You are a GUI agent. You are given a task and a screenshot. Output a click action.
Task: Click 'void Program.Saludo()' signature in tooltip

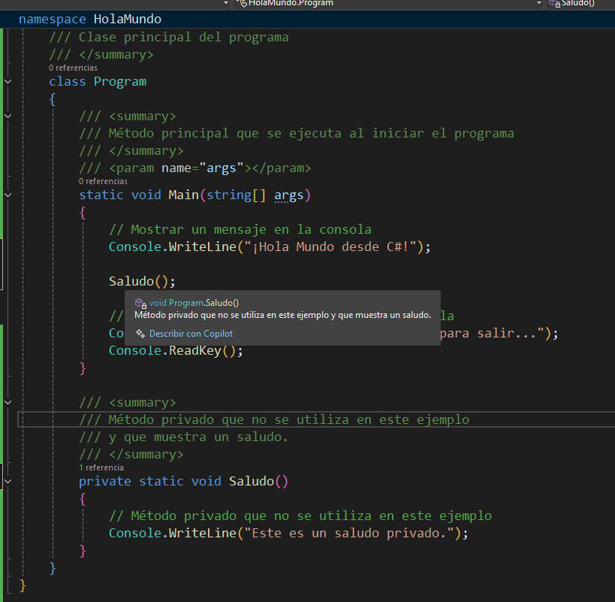pyautogui.click(x=194, y=303)
